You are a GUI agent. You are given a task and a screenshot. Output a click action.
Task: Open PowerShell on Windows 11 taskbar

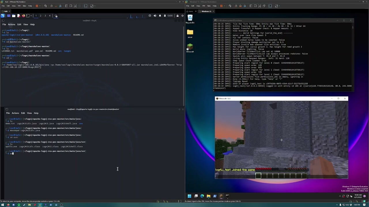pyautogui.click(x=215, y=196)
